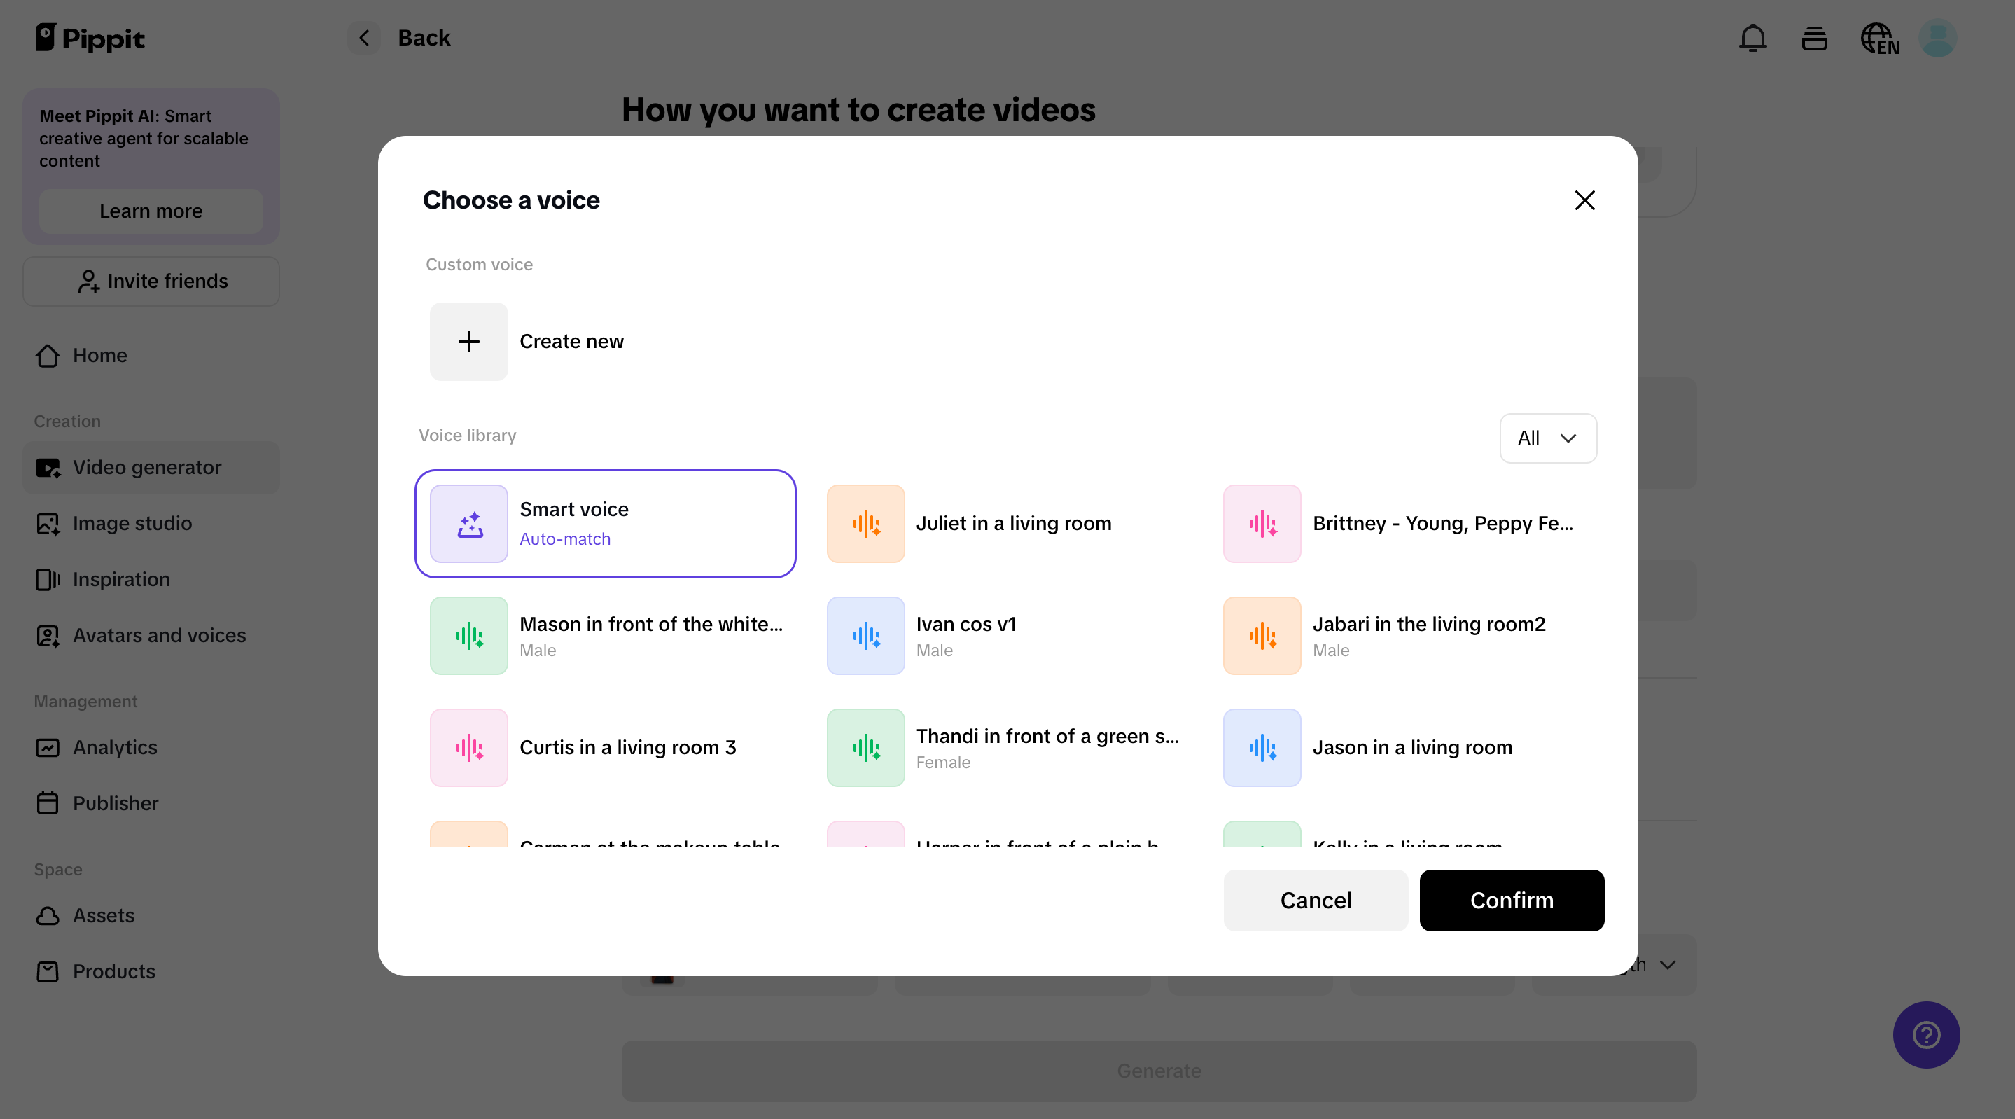Open the All voice filter dropdown
2015x1119 pixels.
pos(1548,438)
